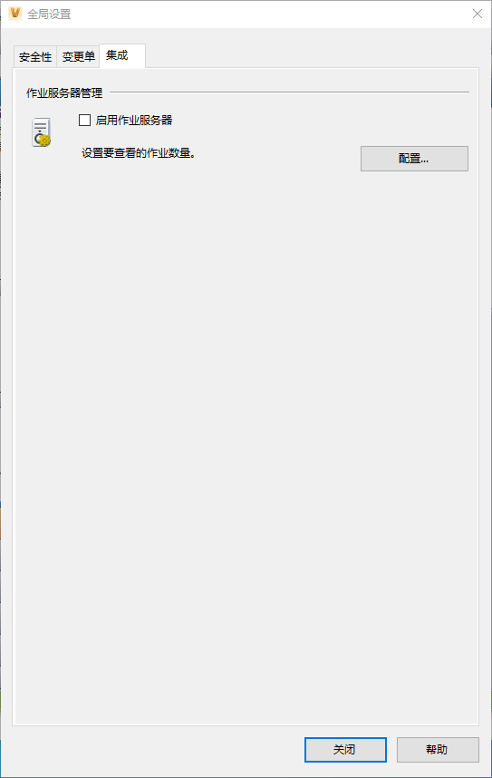Viewport: 492px width, 778px height.
Task: Open 帮助 for global settings
Action: tap(438, 749)
